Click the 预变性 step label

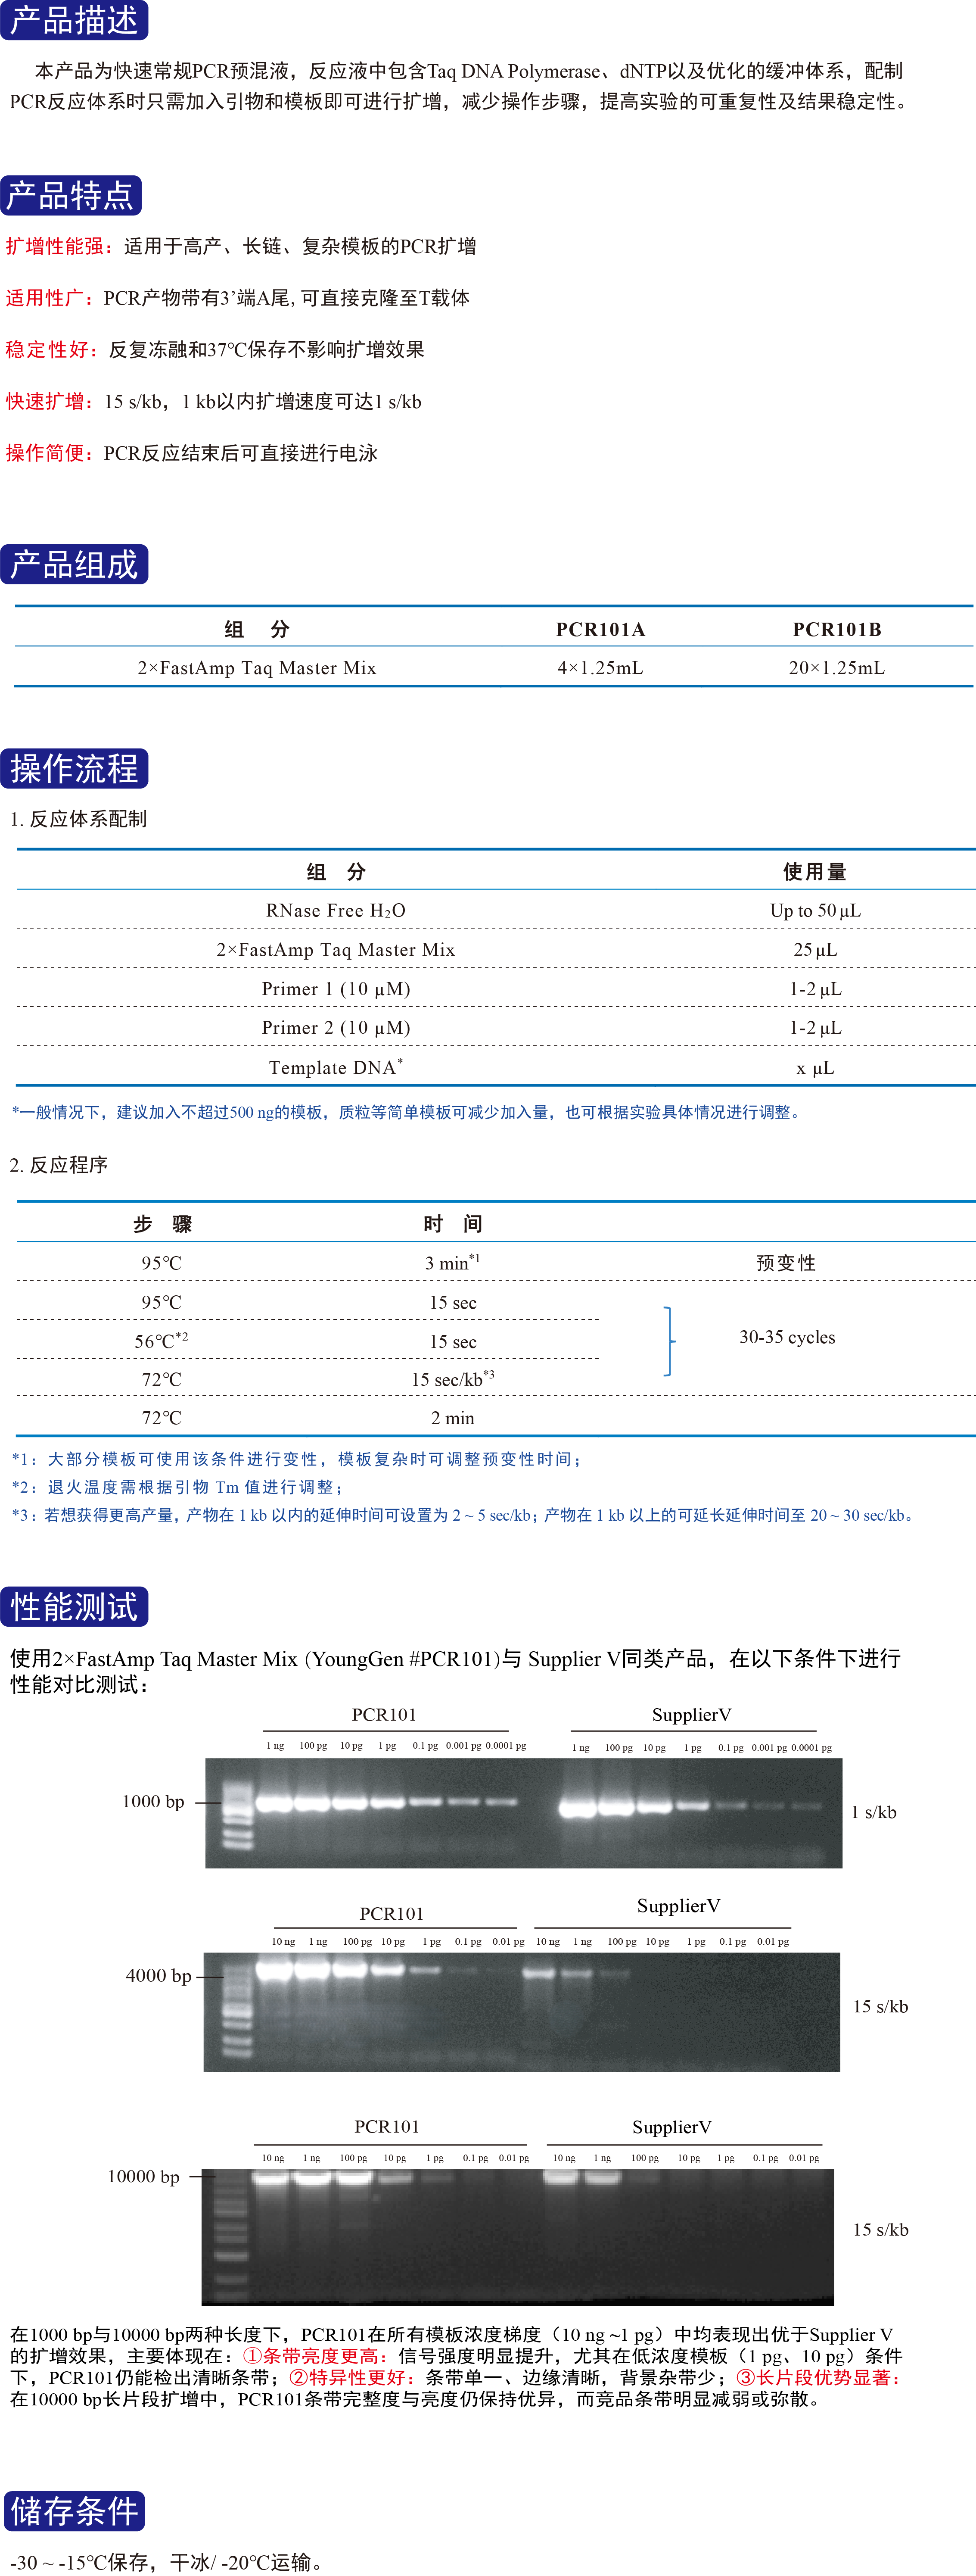(786, 1263)
